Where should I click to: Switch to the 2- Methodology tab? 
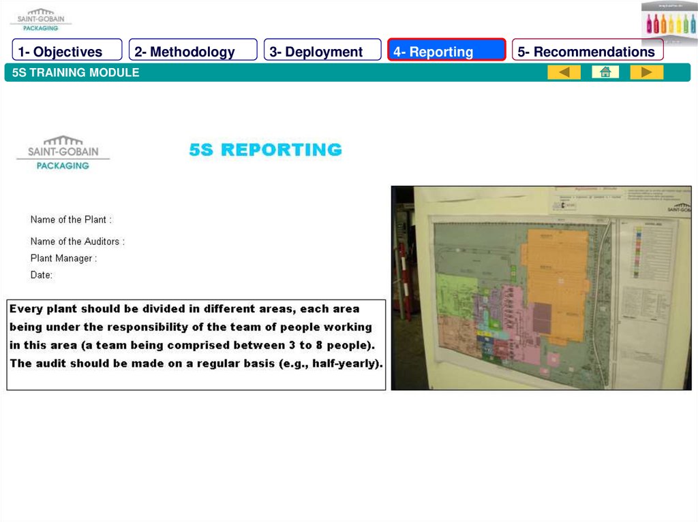(x=192, y=51)
